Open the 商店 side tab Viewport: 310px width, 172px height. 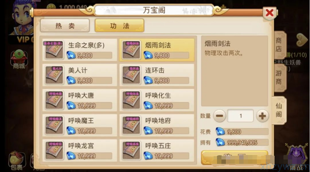click(279, 45)
